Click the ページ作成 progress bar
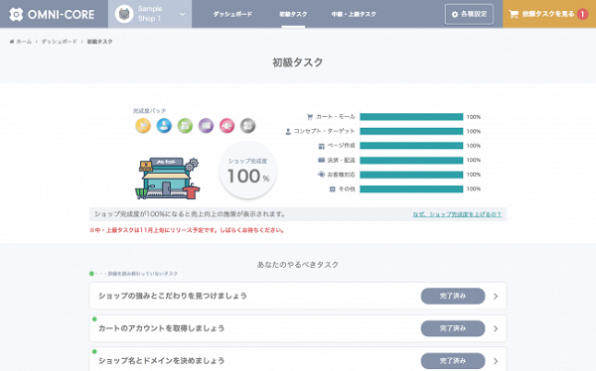The width and height of the screenshot is (596, 371). 411,146
